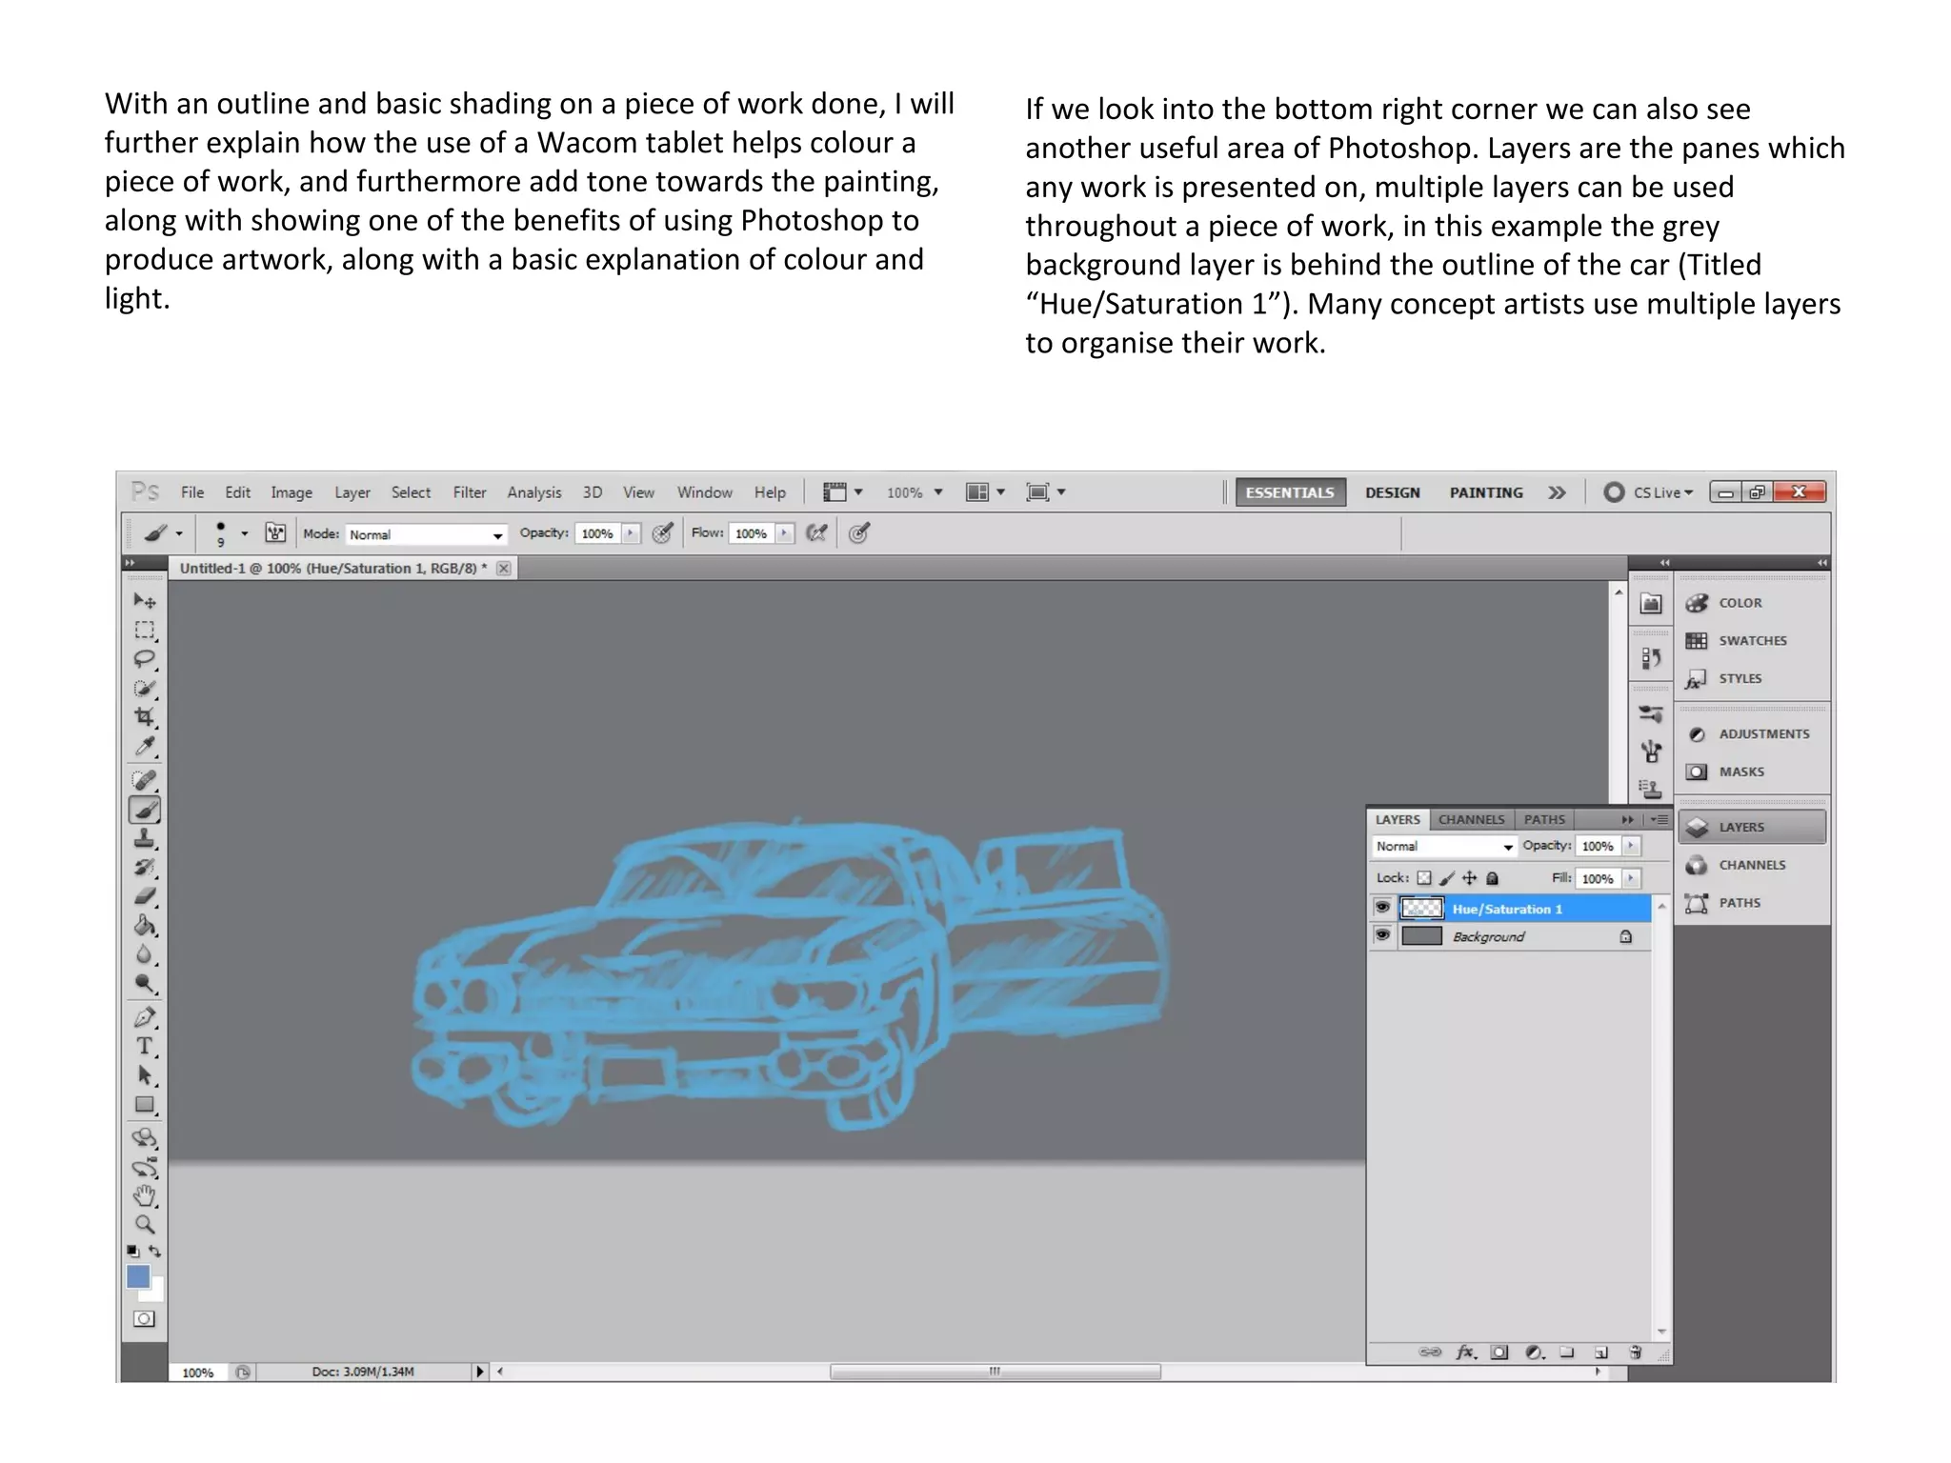Switch to the Design workspace
This screenshot has width=1951, height=1463.
point(1393,492)
